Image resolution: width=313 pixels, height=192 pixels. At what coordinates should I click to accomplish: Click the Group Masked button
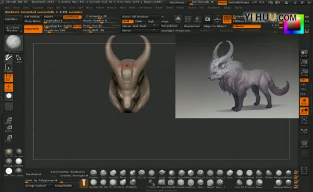click(x=39, y=186)
